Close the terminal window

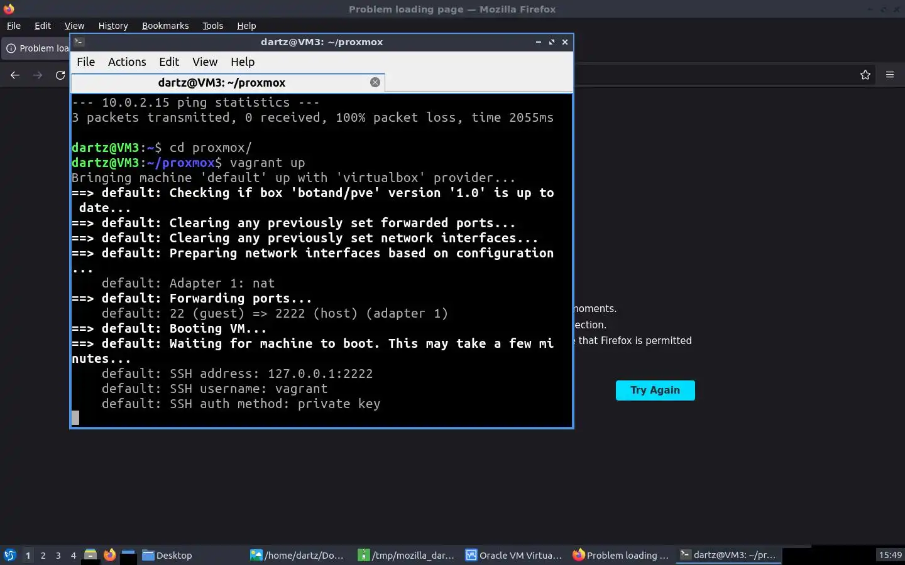pos(565,42)
